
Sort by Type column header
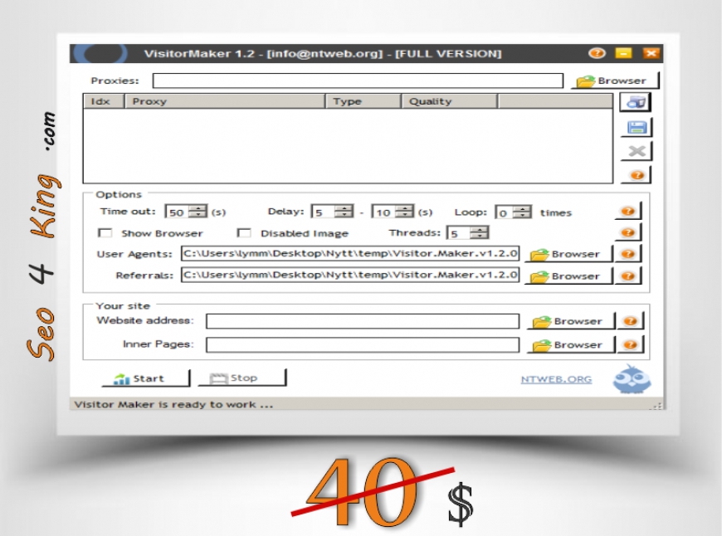tap(363, 101)
